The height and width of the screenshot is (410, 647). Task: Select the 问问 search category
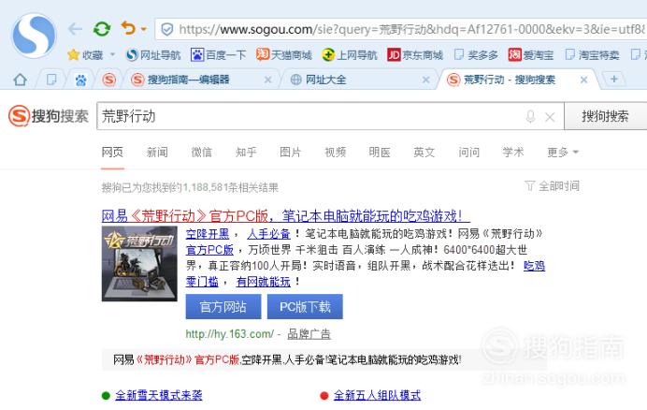pyautogui.click(x=468, y=152)
